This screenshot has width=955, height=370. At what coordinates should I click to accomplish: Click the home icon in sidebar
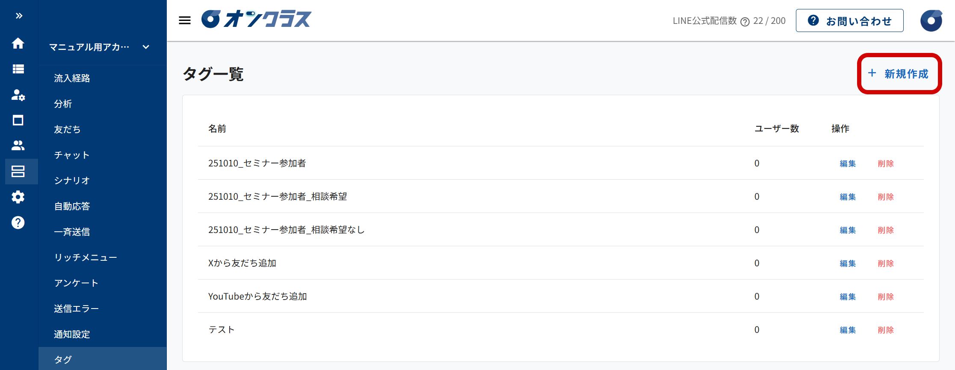pyautogui.click(x=18, y=43)
